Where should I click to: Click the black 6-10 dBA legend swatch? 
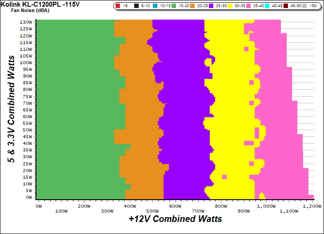tap(136, 6)
